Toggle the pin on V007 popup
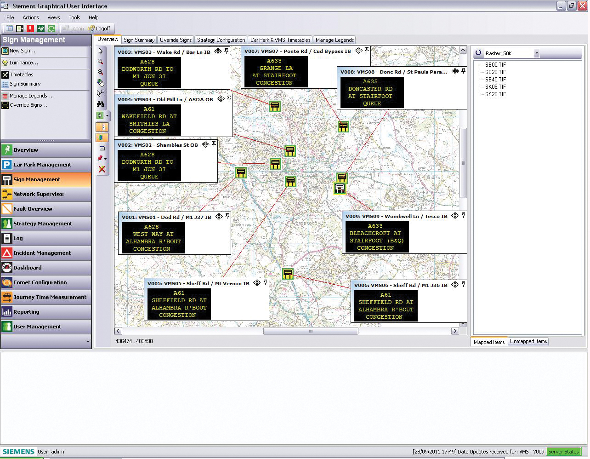The height and width of the screenshot is (459, 590). click(x=367, y=50)
